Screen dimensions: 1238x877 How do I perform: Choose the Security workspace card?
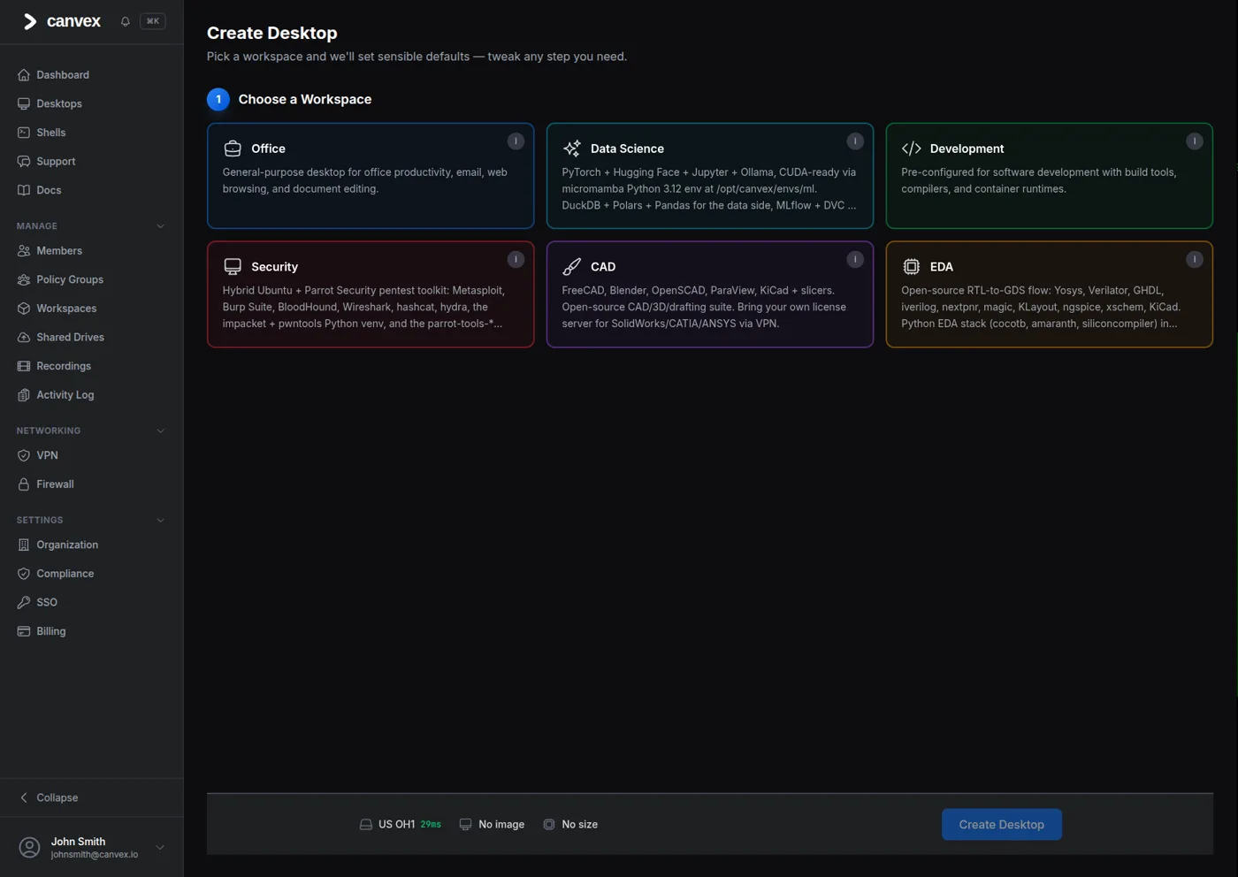[x=371, y=294]
